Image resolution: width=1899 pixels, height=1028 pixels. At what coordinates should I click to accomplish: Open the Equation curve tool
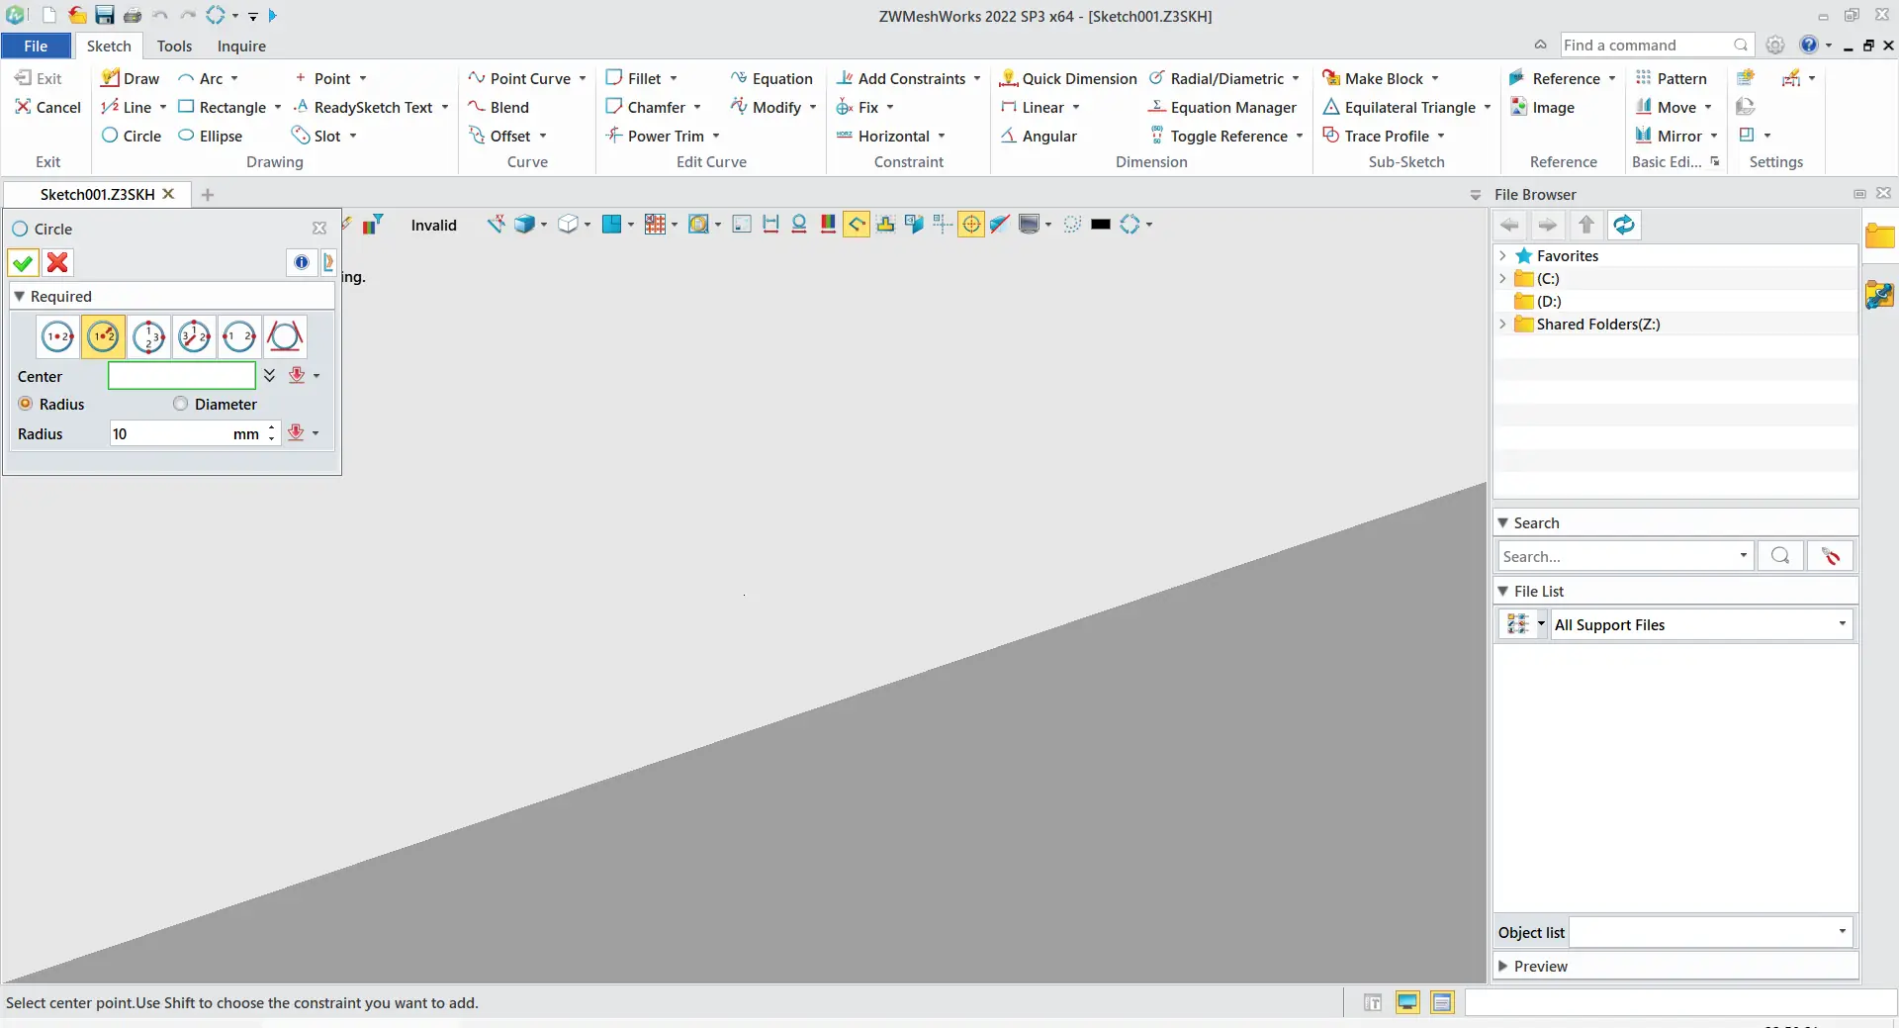(771, 78)
